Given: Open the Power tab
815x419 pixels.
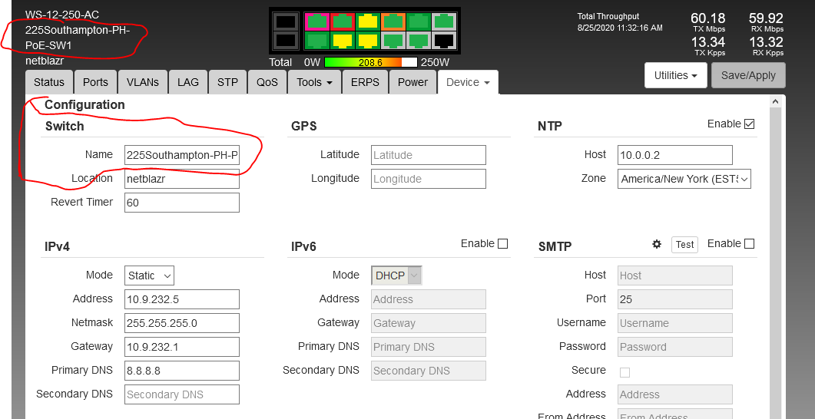Looking at the screenshot, I should [x=412, y=82].
